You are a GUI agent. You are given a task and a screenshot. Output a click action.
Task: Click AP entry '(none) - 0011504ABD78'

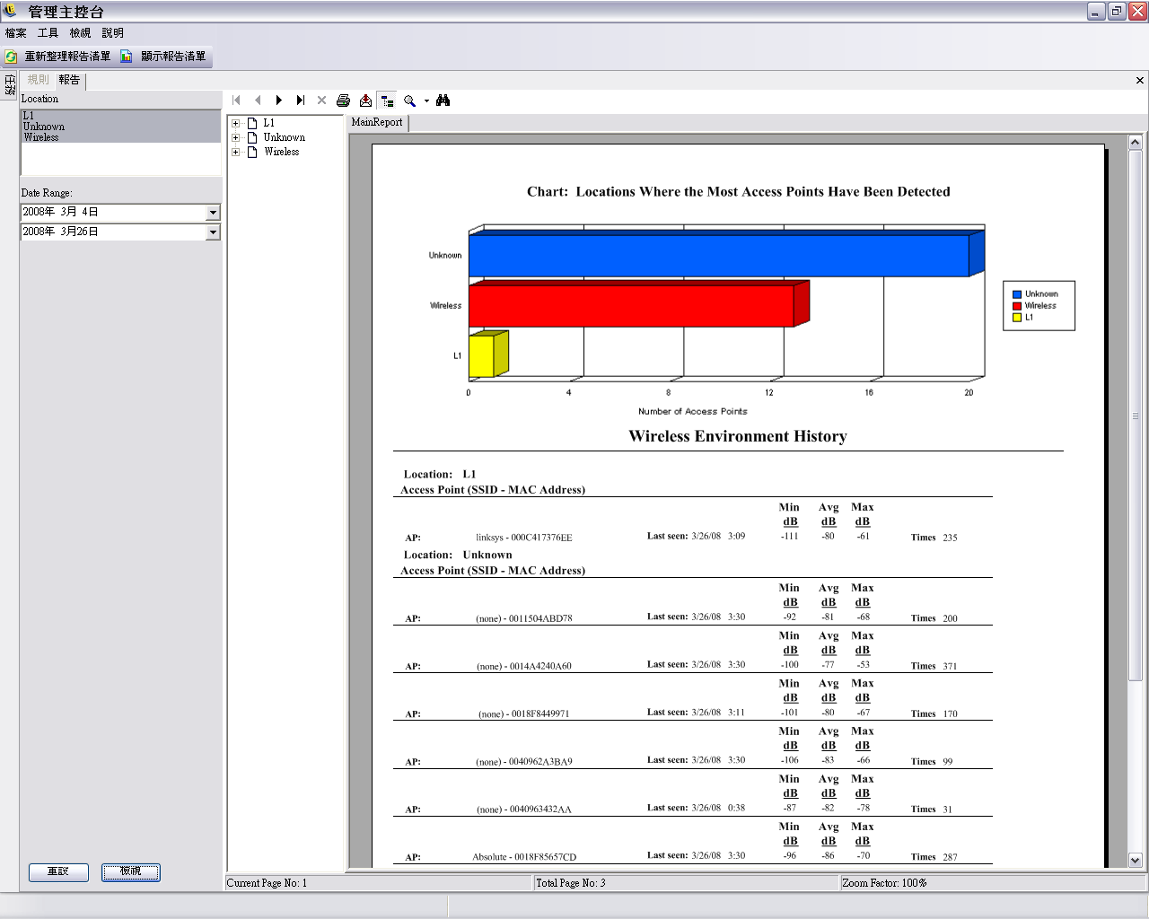tap(524, 618)
